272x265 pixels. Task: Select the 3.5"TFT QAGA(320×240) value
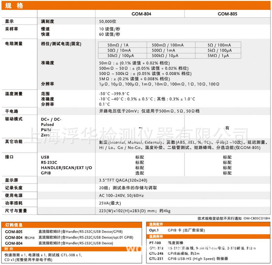click(123, 180)
